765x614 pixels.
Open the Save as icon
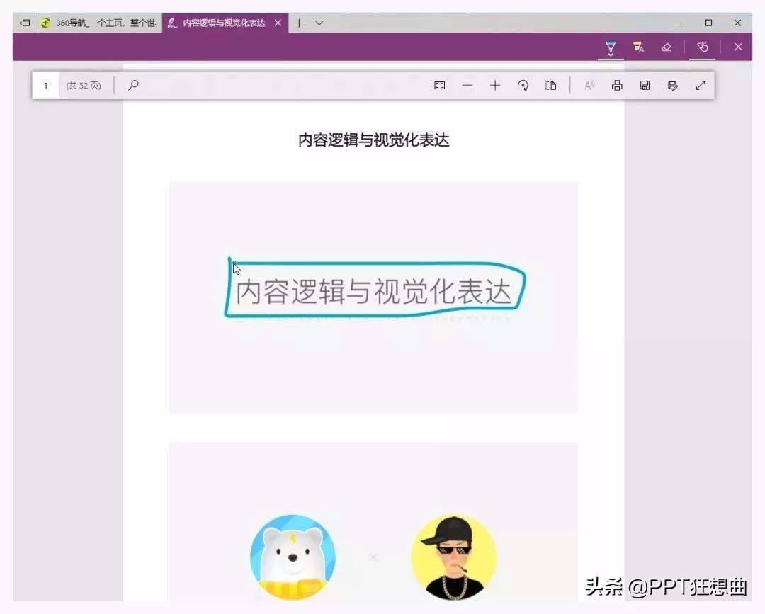672,86
